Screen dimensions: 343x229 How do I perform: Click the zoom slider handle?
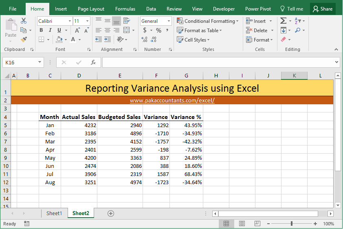click(292, 224)
